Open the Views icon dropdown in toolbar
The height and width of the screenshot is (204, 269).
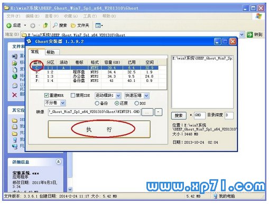click(x=99, y=26)
